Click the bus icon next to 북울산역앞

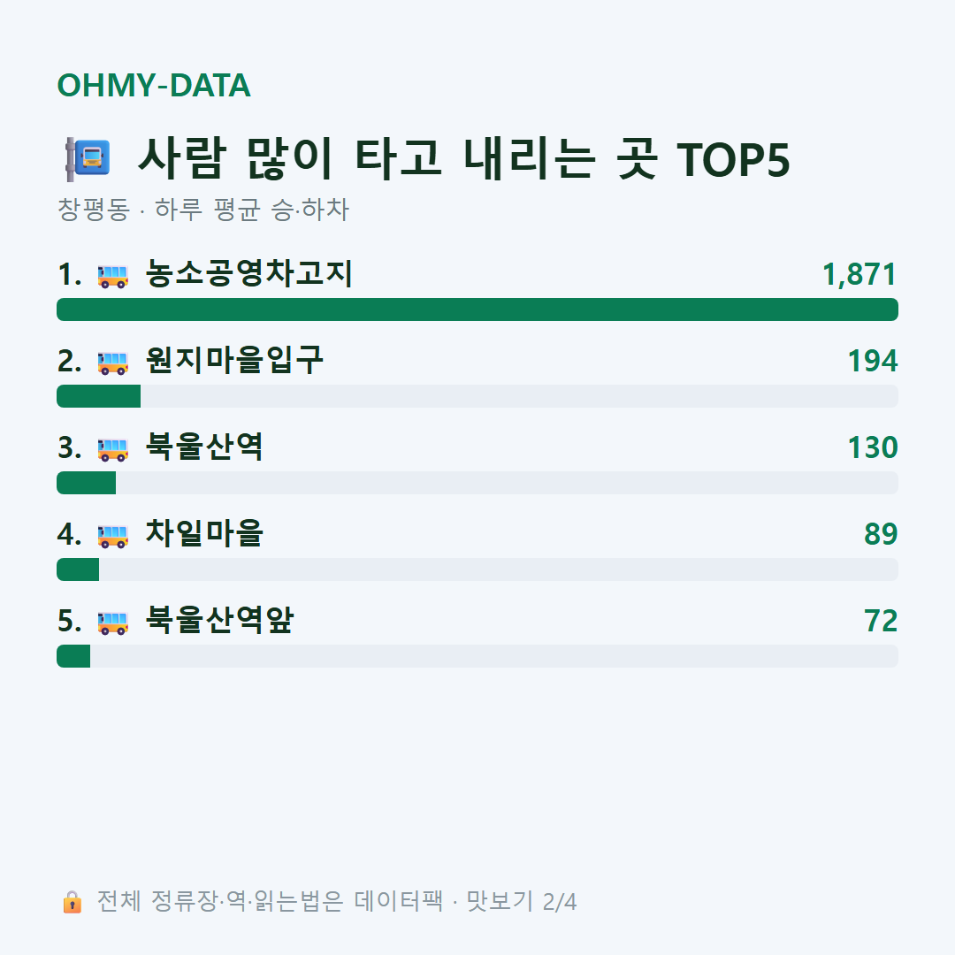pos(112,623)
